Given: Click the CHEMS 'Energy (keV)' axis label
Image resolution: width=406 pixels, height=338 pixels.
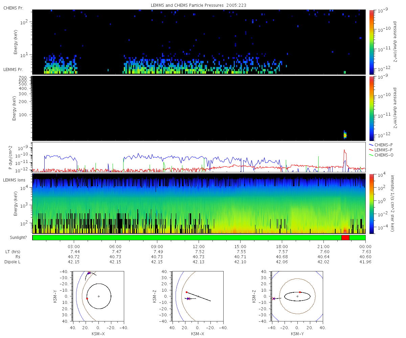Looking at the screenshot, I should 16,42.
